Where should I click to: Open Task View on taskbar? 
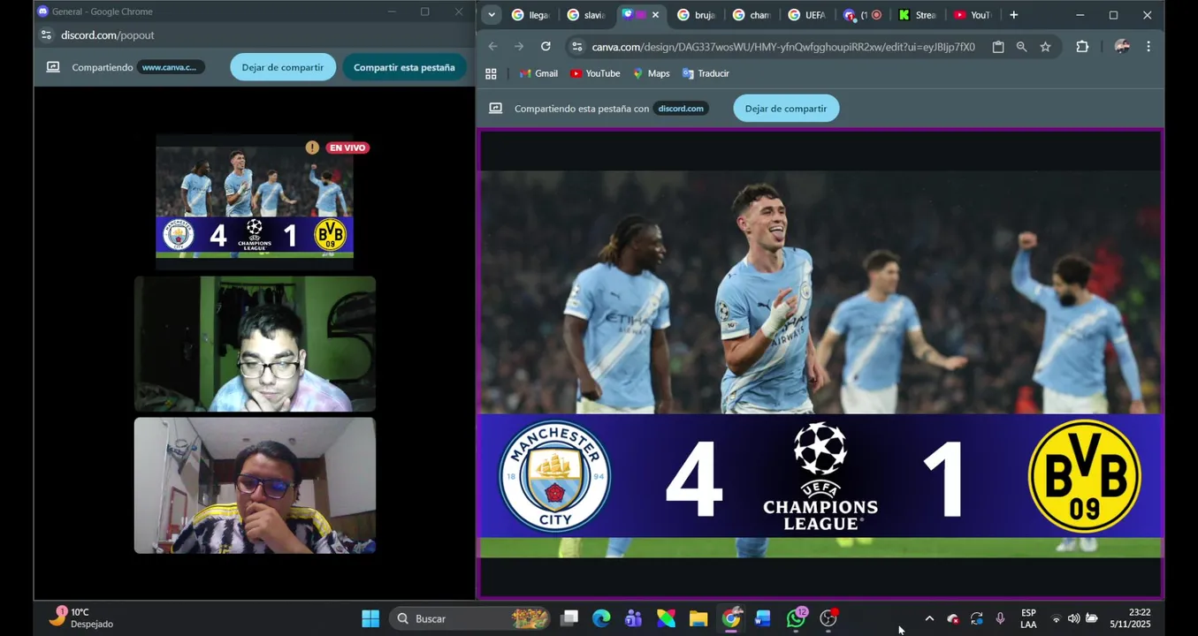pyautogui.click(x=569, y=618)
